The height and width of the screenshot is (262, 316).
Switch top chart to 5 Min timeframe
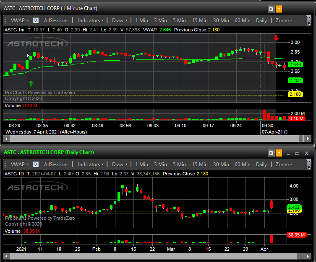tap(179, 21)
